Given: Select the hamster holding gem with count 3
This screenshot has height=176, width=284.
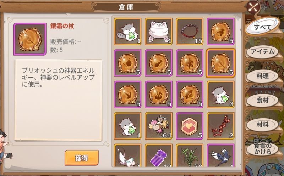Looking at the screenshot, I should coord(220,95).
